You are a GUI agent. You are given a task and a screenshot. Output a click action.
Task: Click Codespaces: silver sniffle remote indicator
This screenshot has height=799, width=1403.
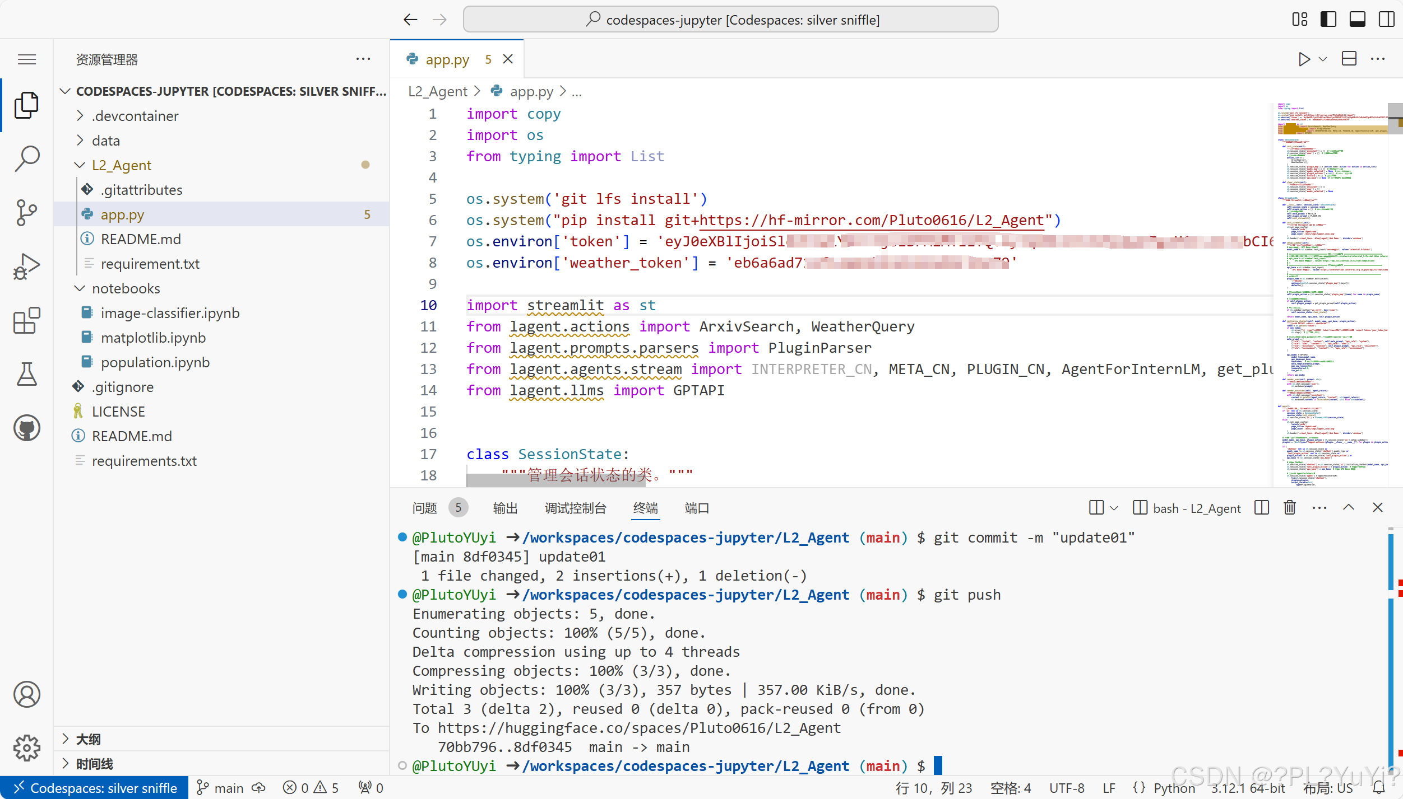coord(94,788)
